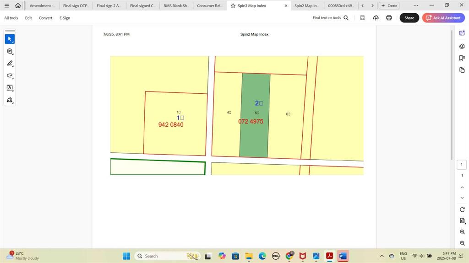Screen dimensions: 469x263
Task: Open the Convert menu
Action: 45,18
